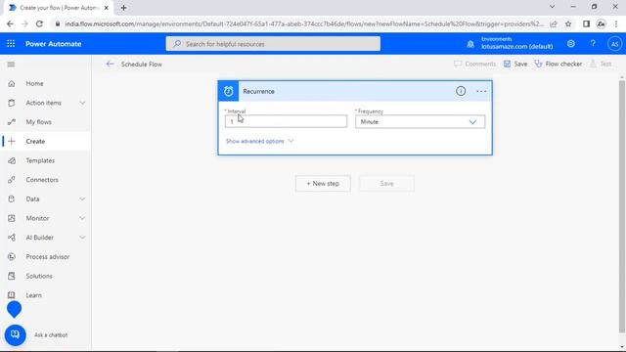Open the notifications bell icon
Image resolution: width=626 pixels, height=352 pixels.
point(470,44)
